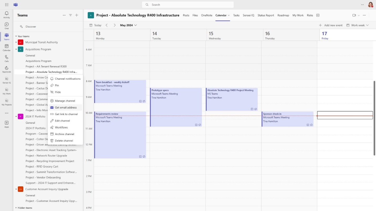Open the Risks tab
Image resolution: width=376 pixels, height=211 pixels.
310,15
